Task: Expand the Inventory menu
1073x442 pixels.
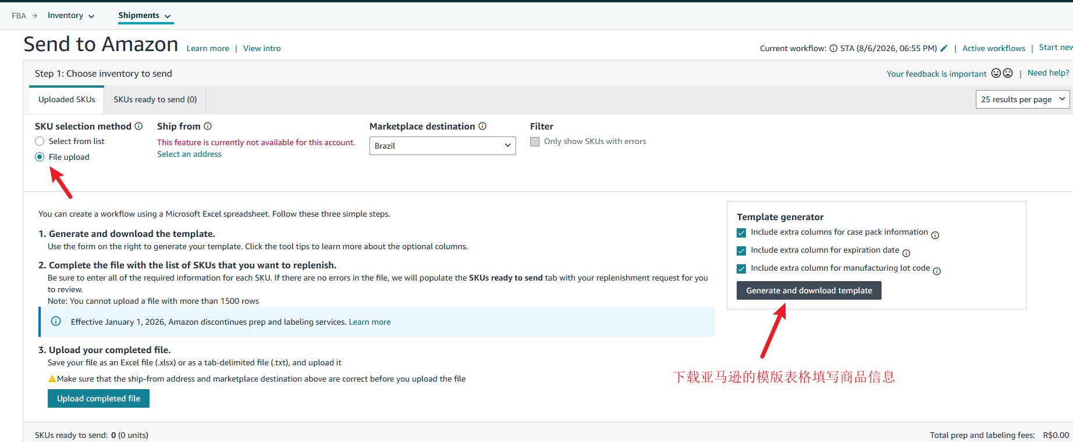Action: pyautogui.click(x=71, y=16)
